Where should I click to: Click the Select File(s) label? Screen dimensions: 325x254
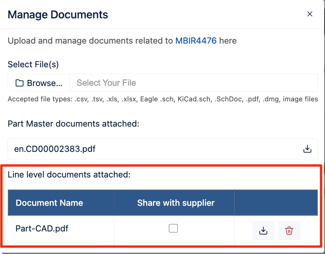33,65
